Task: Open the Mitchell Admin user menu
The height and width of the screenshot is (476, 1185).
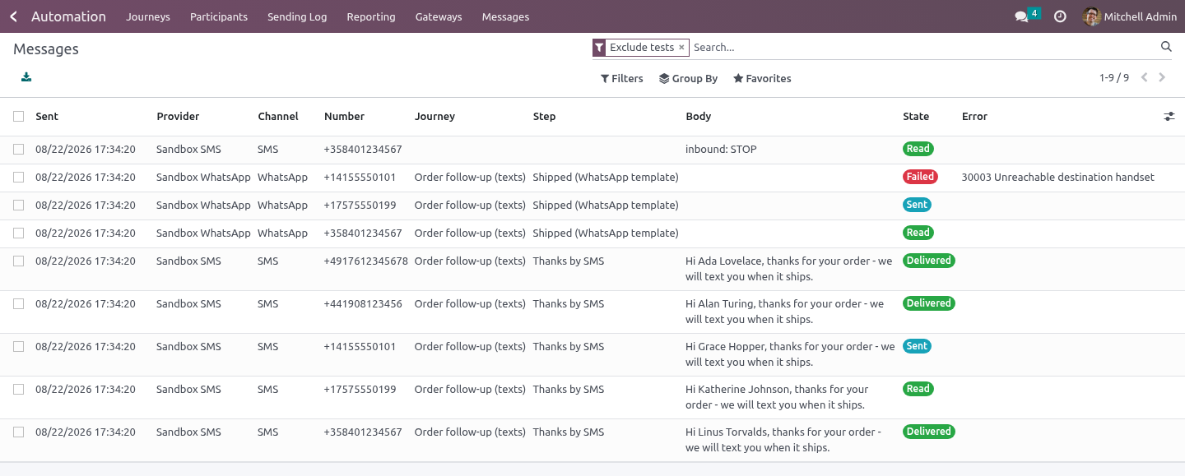Action: 1130,16
